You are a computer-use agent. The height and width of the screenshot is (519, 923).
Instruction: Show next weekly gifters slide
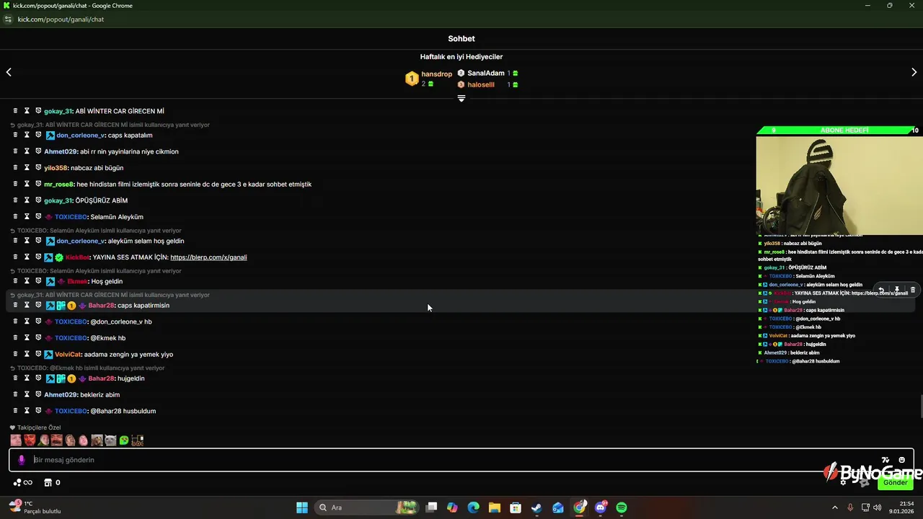(914, 72)
